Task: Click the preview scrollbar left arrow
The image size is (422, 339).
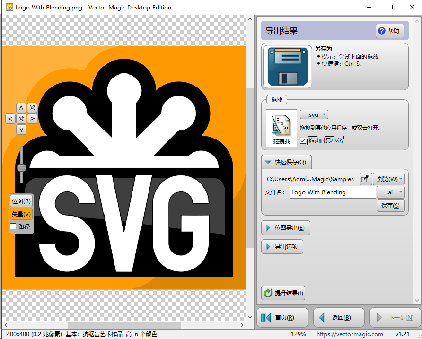Action: pyautogui.click(x=6, y=325)
